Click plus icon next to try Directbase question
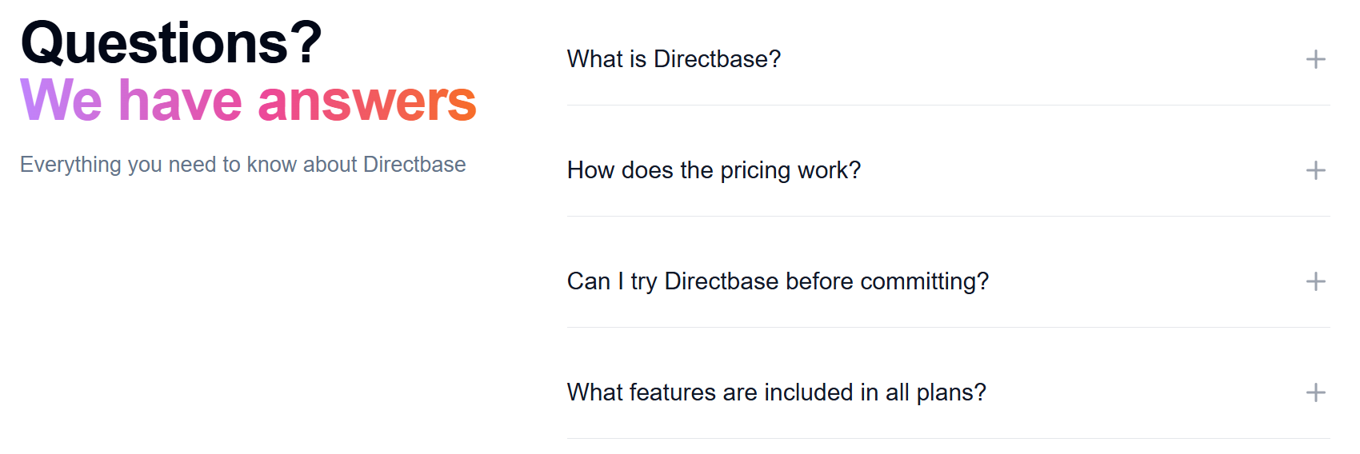The image size is (1360, 454). [x=1315, y=281]
